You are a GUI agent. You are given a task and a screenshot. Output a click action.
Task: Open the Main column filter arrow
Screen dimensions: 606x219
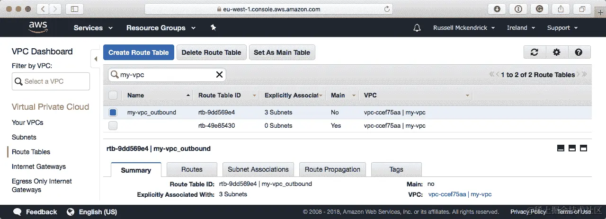pyautogui.click(x=354, y=96)
